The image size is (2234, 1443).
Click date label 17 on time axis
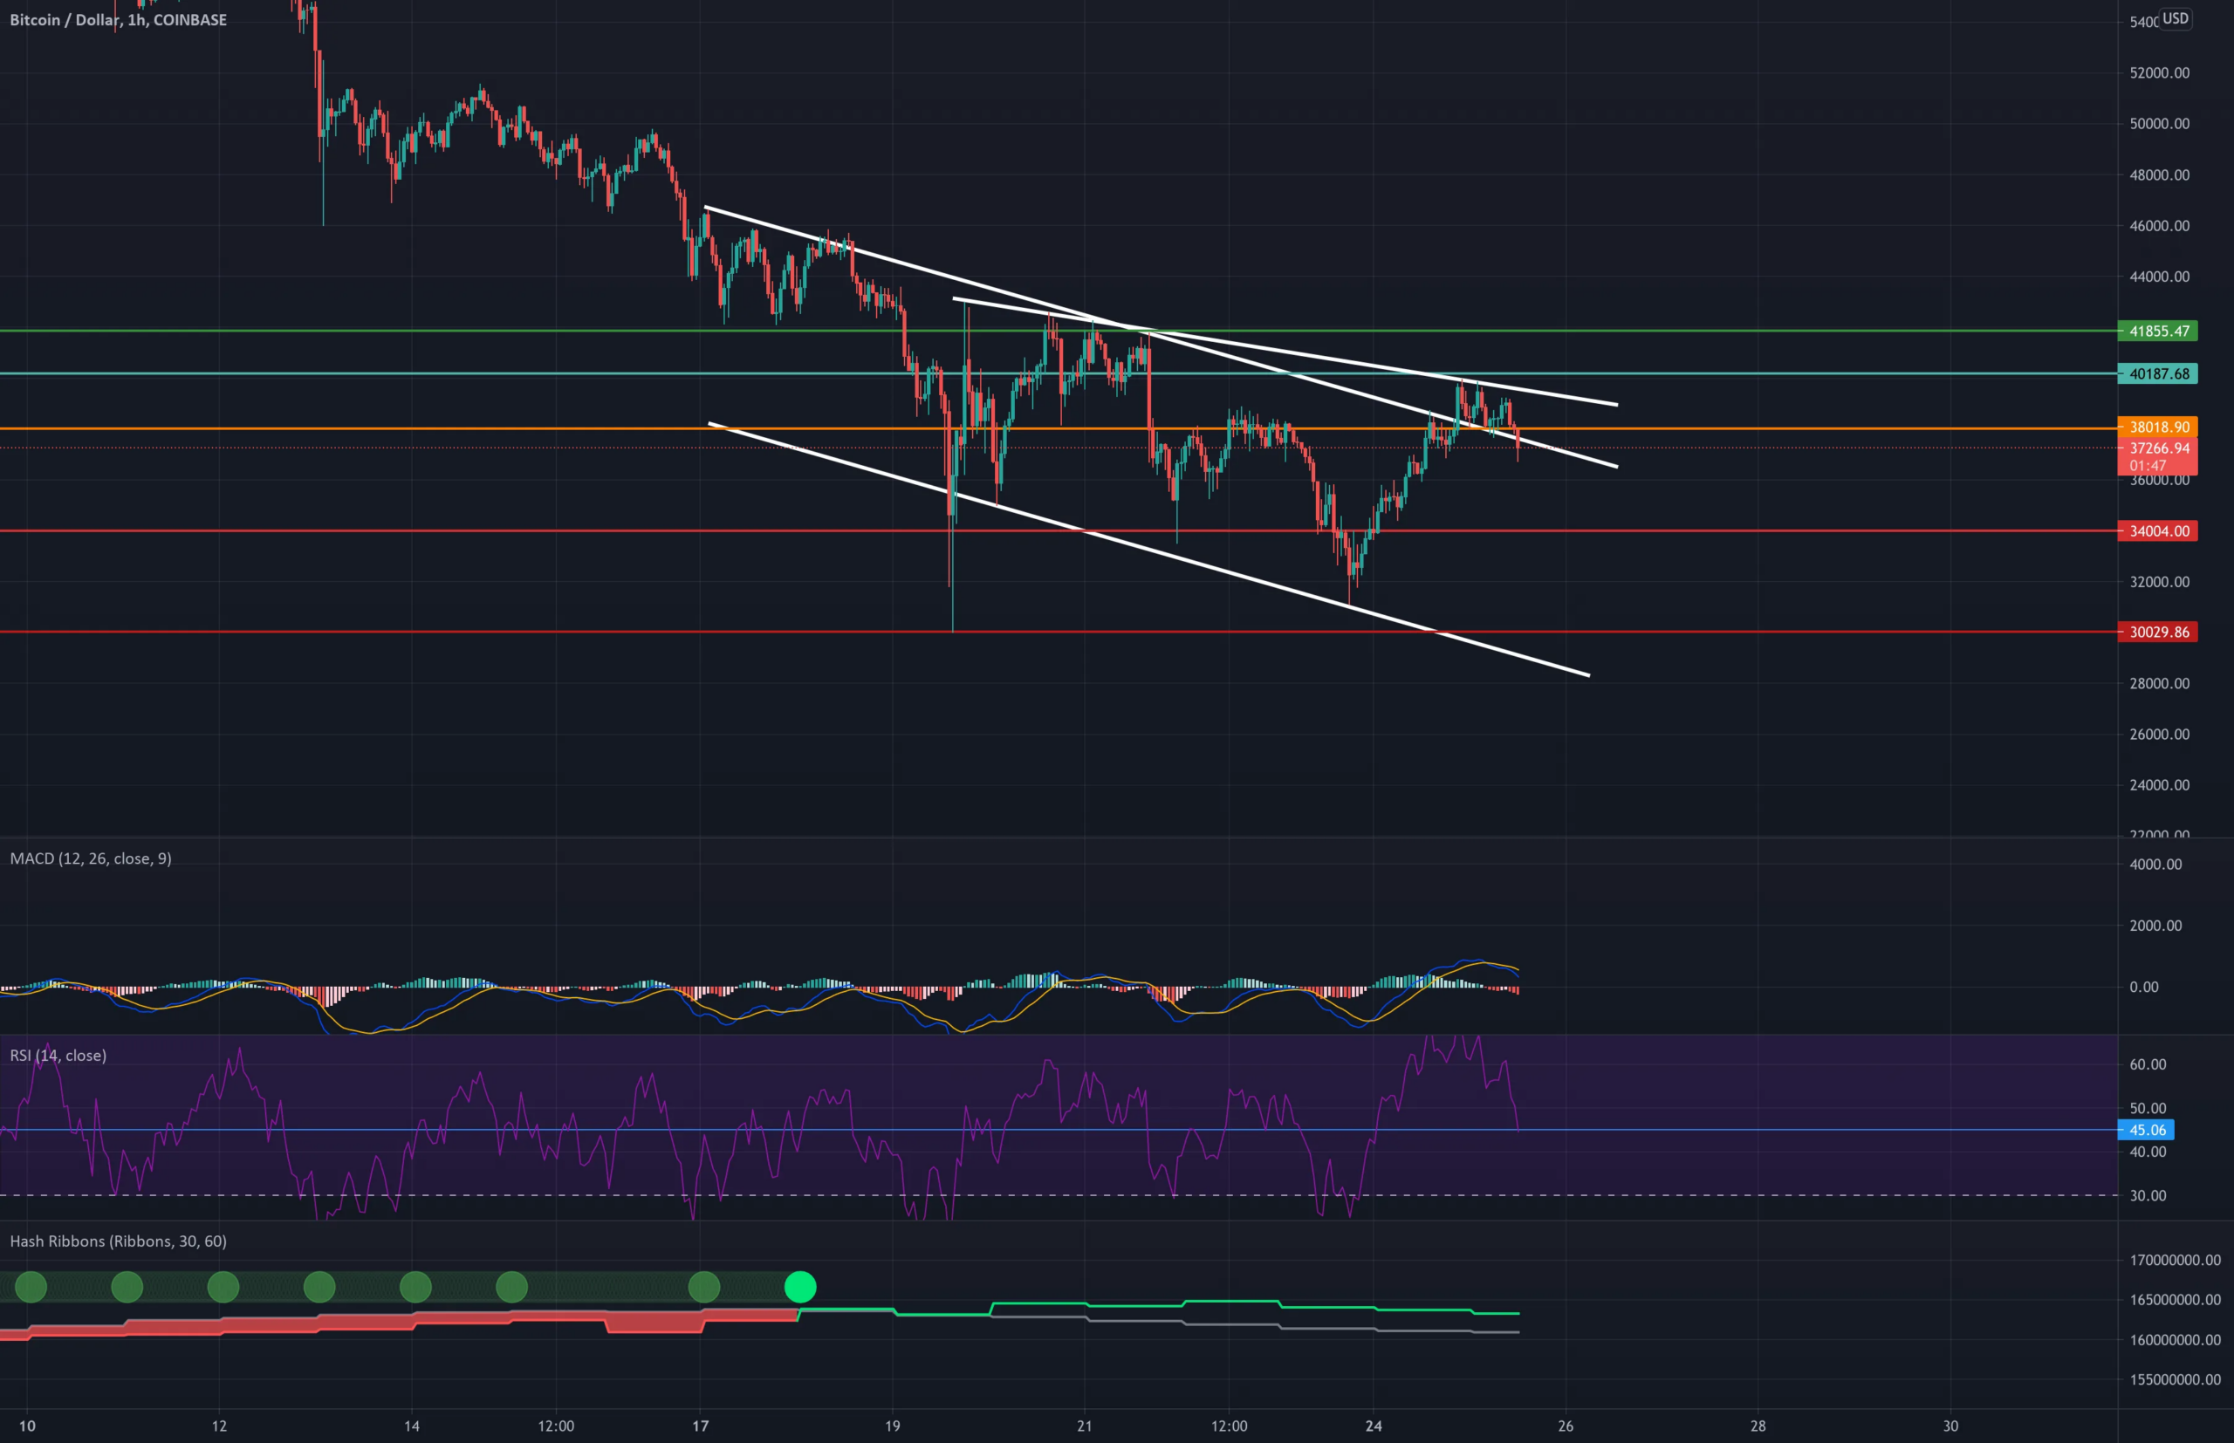click(700, 1426)
